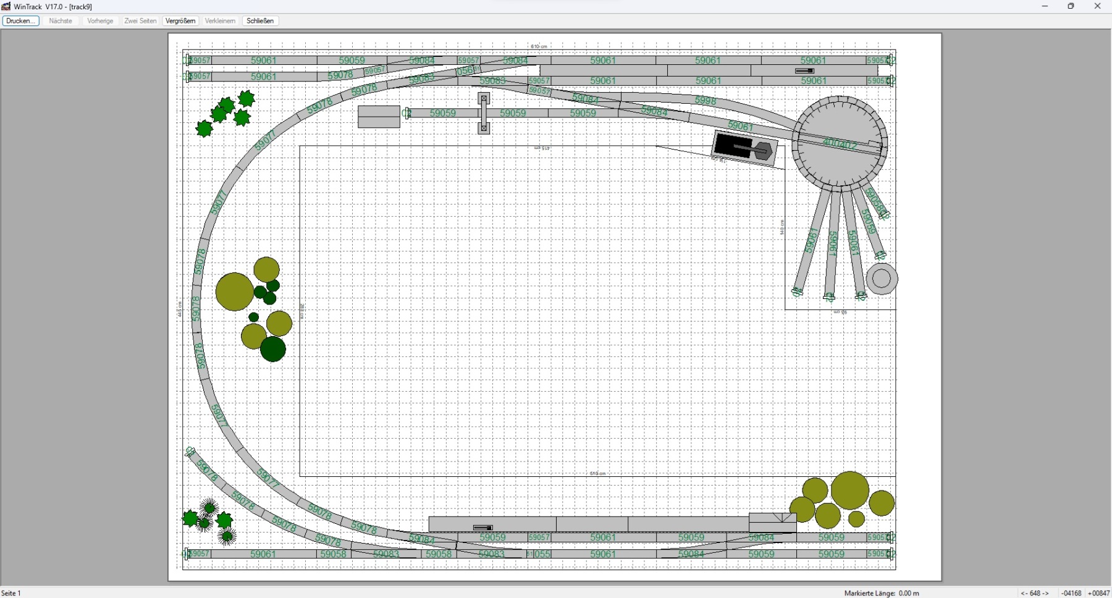
Task: Restore down the WinTrack window
Action: pos(1071,6)
